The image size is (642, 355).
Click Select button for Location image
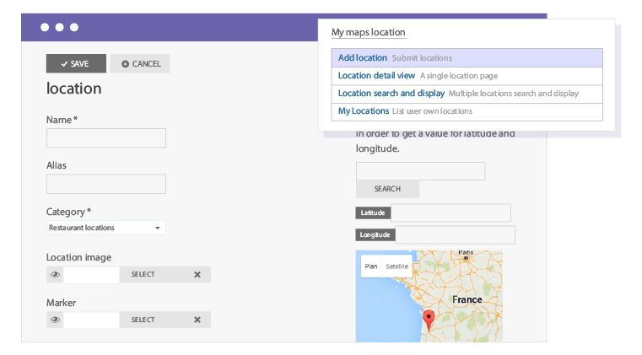(x=143, y=275)
